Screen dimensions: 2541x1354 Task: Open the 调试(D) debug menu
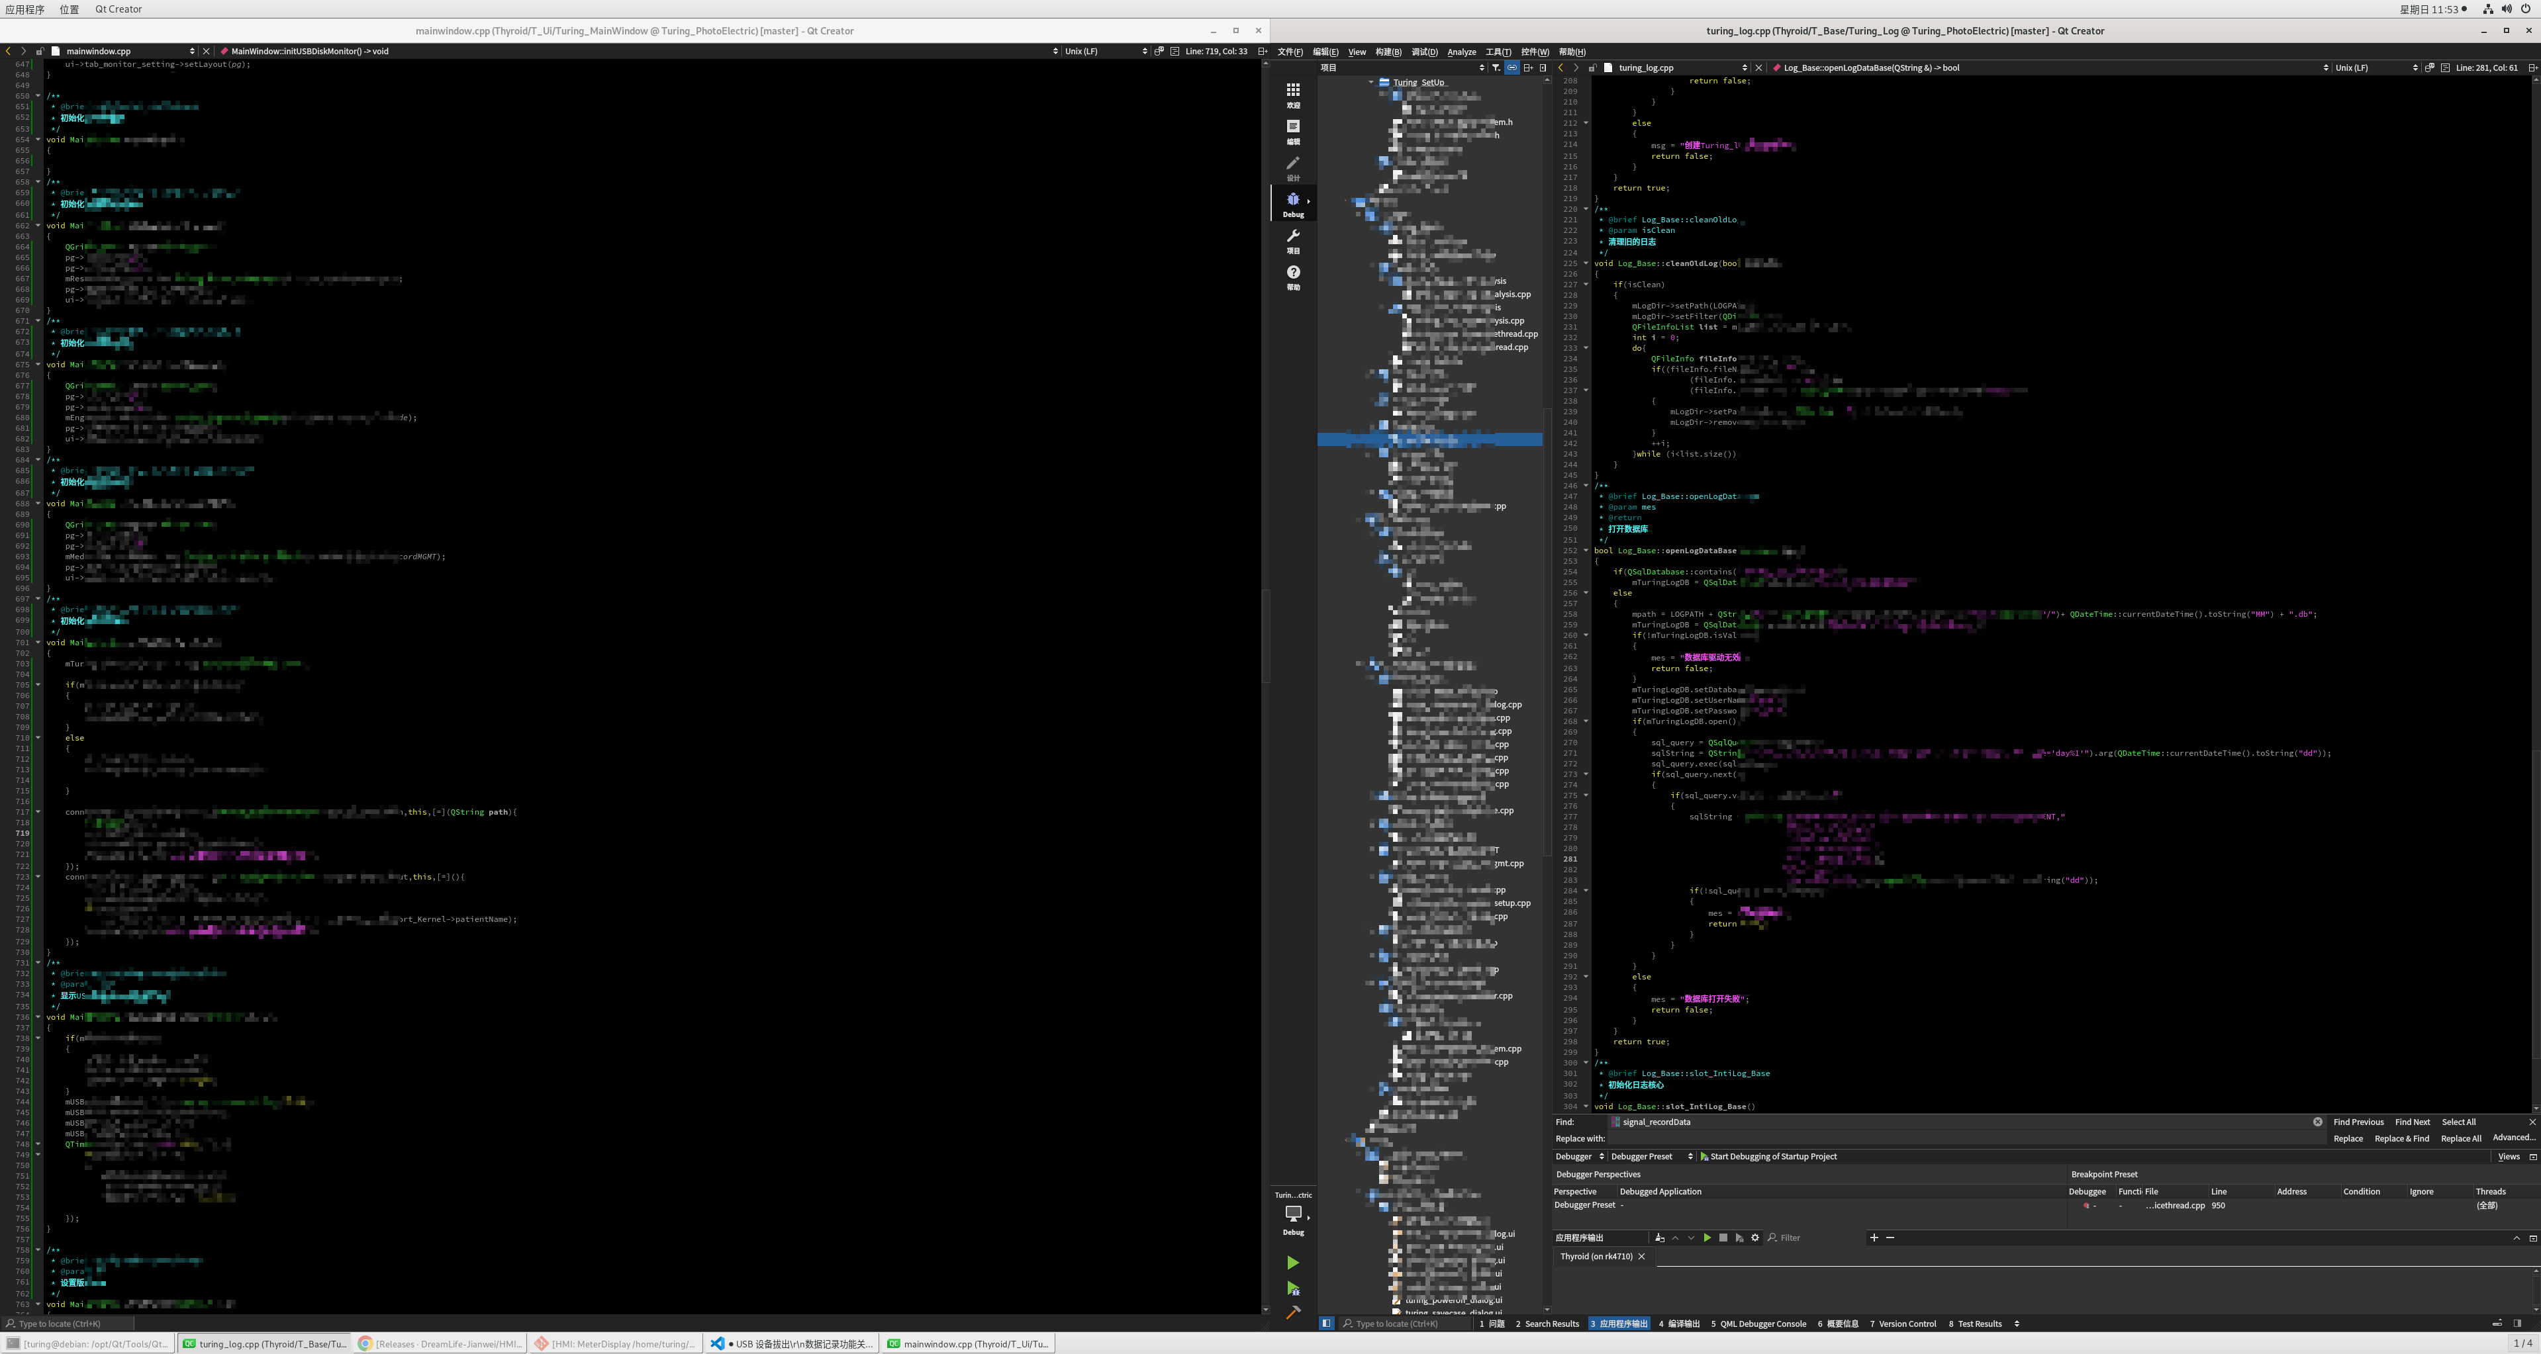(x=1424, y=52)
